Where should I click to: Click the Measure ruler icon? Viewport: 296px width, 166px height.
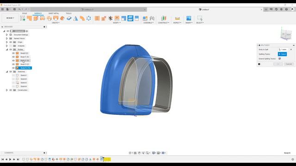(x=177, y=18)
